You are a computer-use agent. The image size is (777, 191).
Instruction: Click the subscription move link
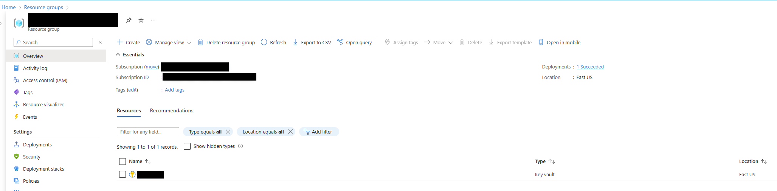152,67
